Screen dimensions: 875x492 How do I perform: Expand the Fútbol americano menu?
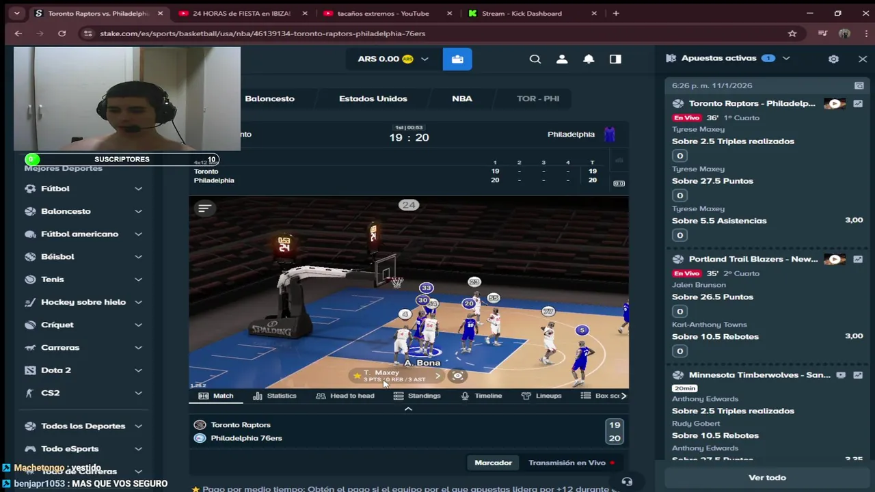click(x=138, y=234)
